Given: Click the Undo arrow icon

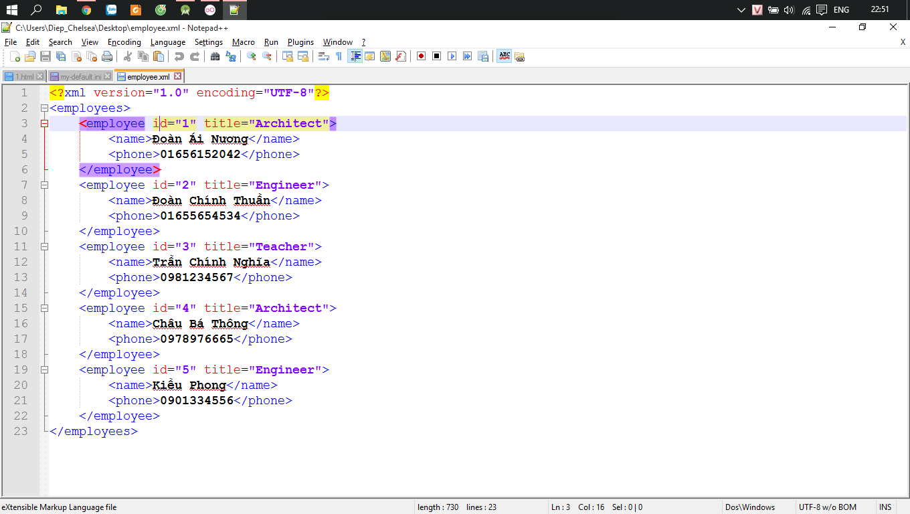Looking at the screenshot, I should point(179,57).
